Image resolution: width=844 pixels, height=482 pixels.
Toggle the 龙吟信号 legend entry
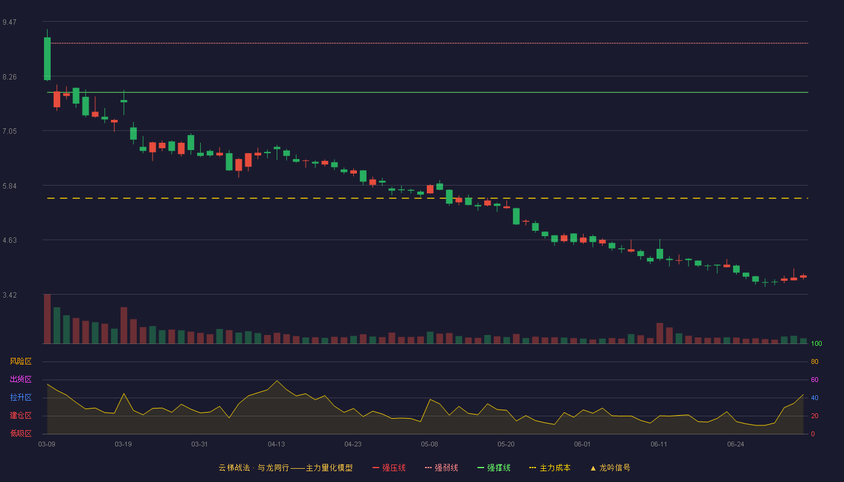(x=610, y=468)
